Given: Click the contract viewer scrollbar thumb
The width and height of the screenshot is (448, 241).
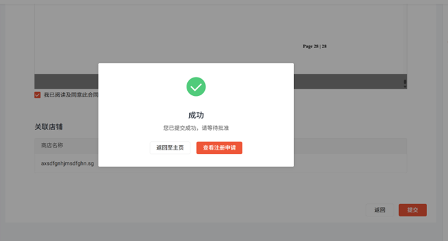Looking at the screenshot, I should tap(405, 82).
